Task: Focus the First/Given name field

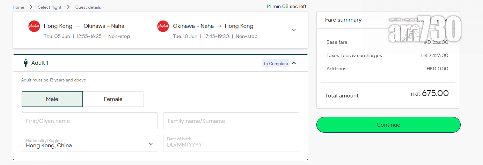Action: pos(89,121)
